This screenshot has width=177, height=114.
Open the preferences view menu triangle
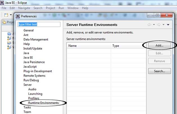pyautogui.click(x=168, y=25)
